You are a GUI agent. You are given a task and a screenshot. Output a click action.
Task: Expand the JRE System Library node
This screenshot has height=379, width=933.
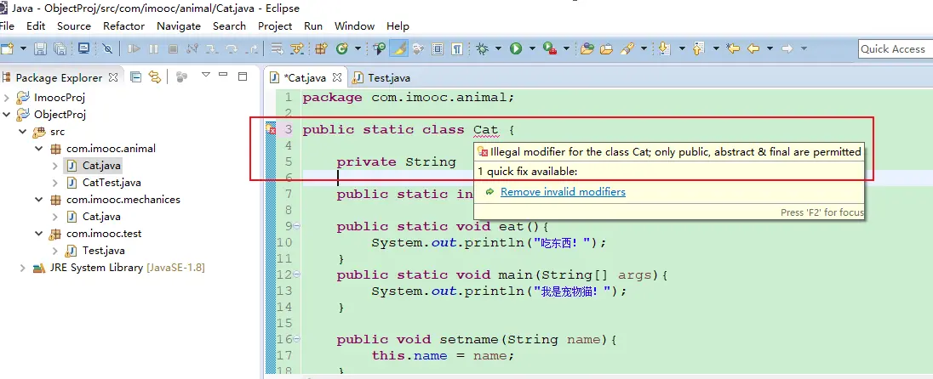tap(23, 268)
